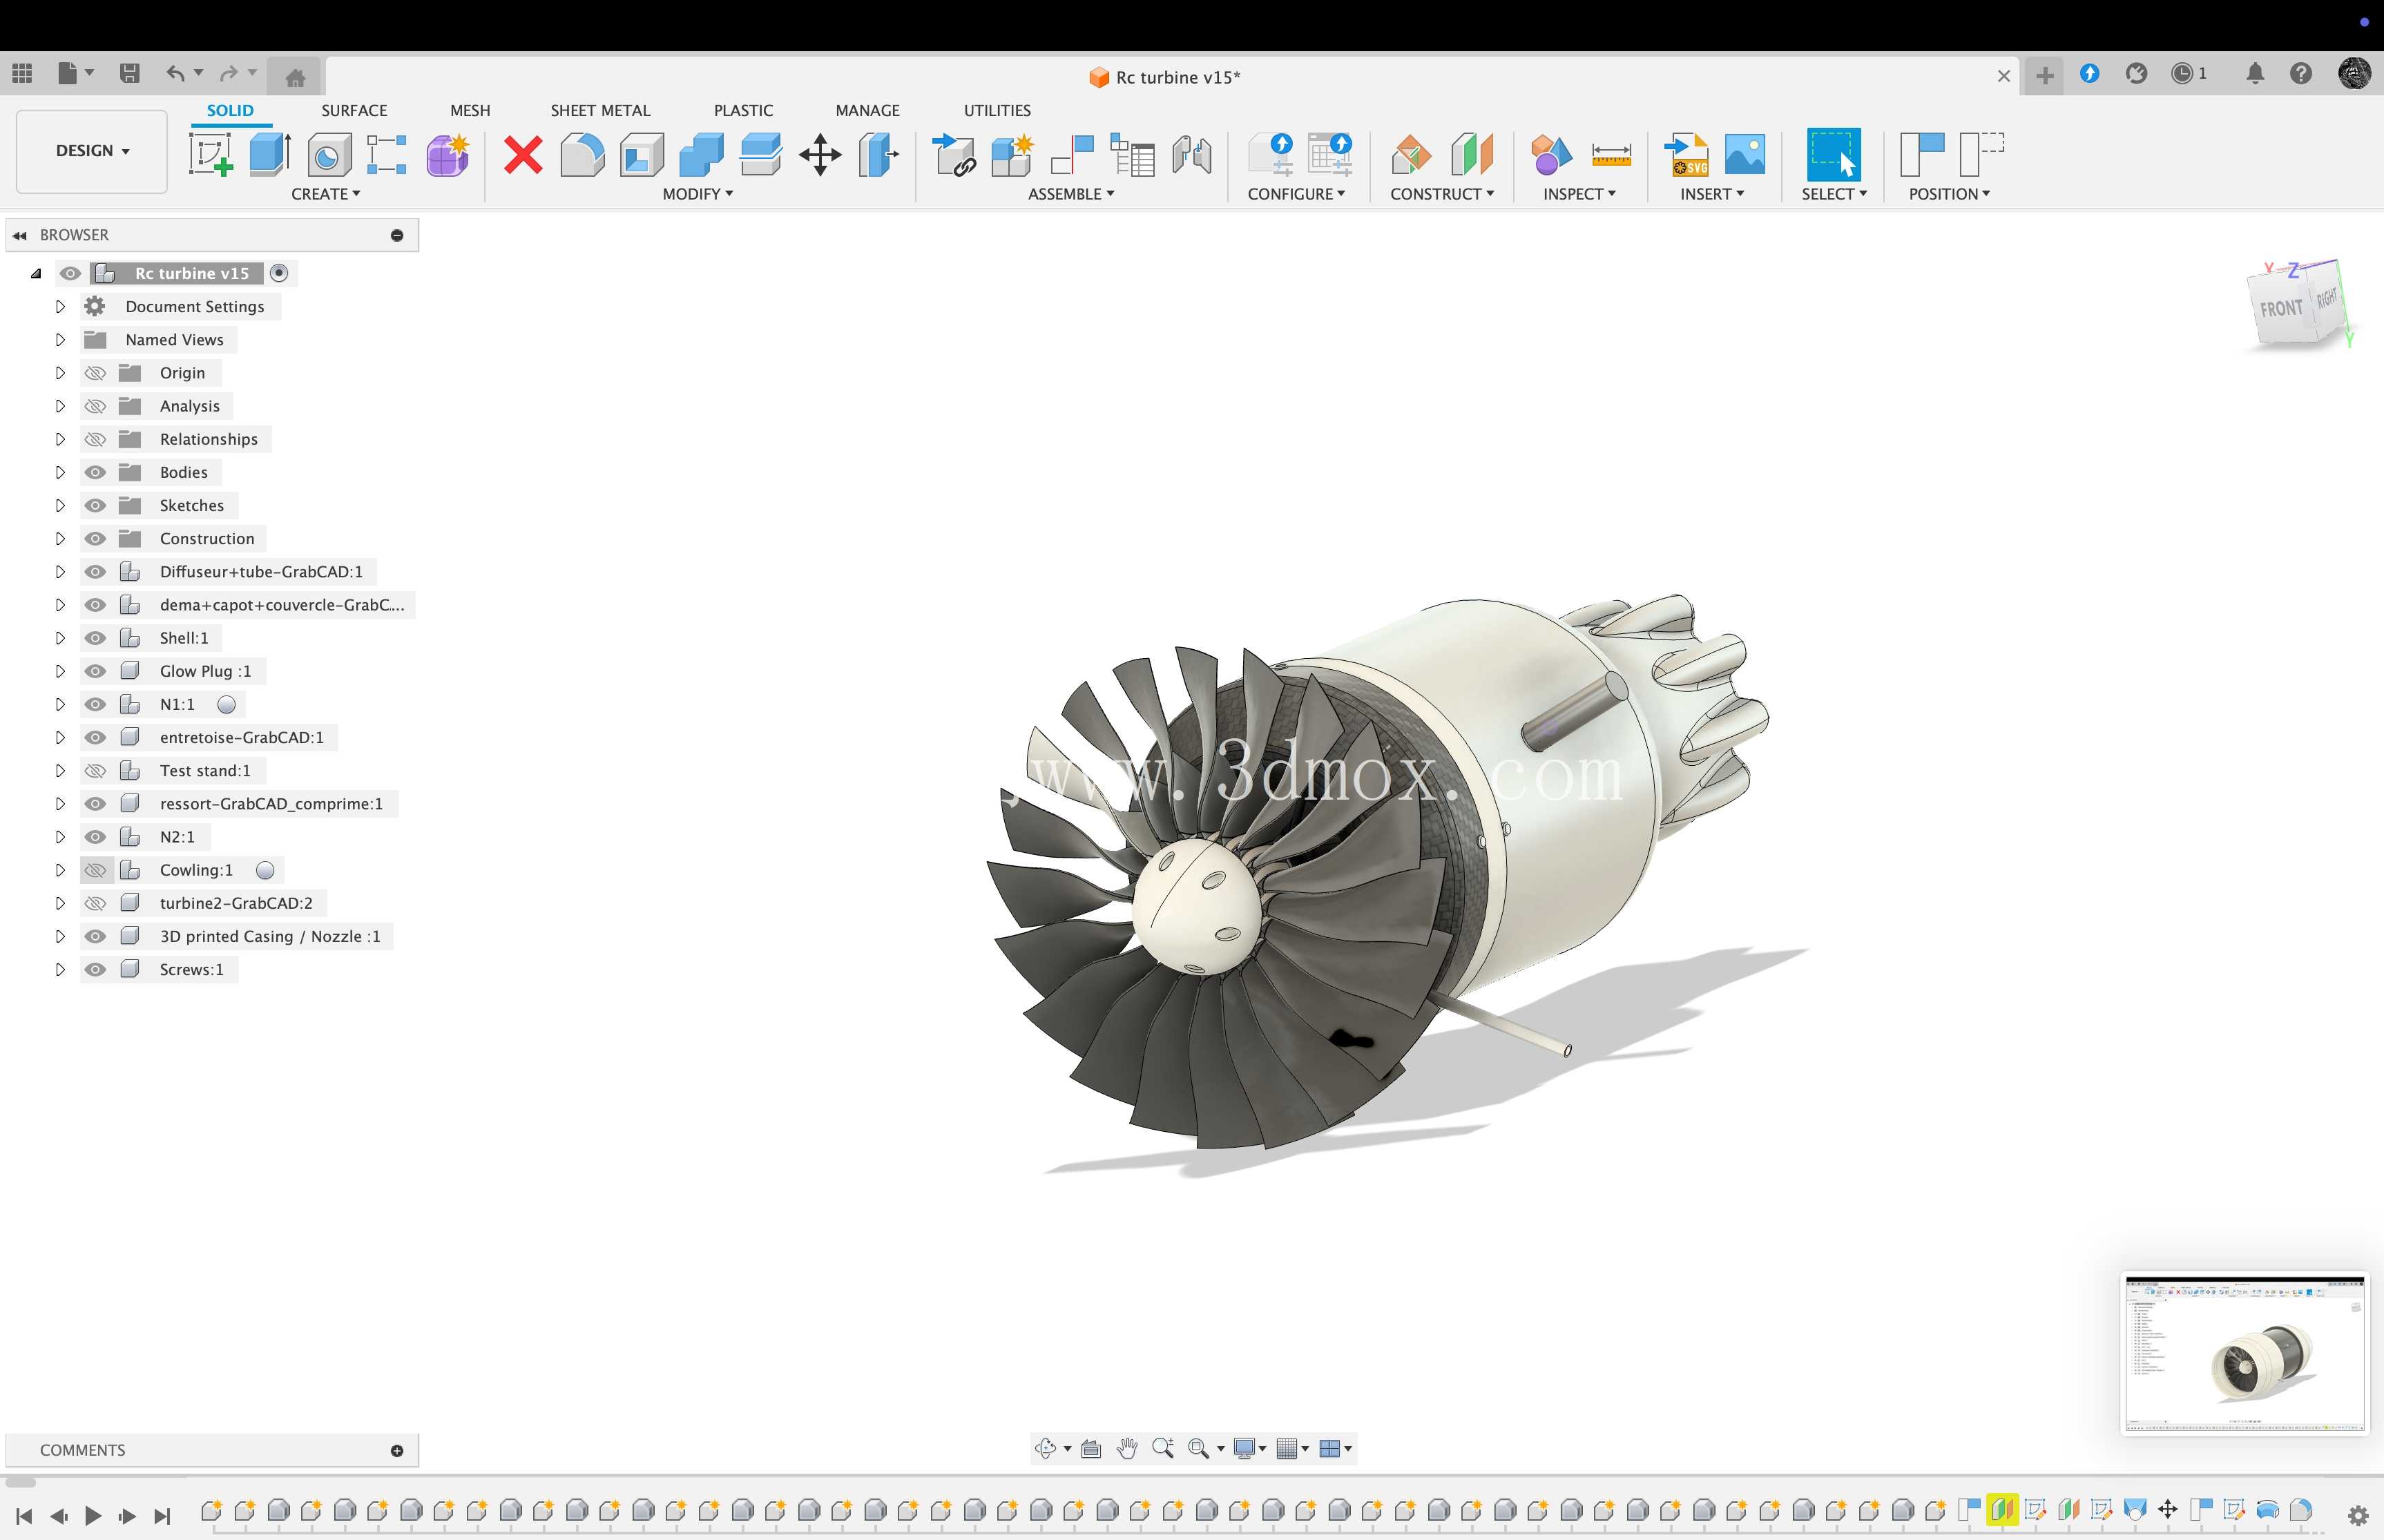Hide the Sketches folder
The height and width of the screenshot is (1540, 2384).
click(x=95, y=505)
